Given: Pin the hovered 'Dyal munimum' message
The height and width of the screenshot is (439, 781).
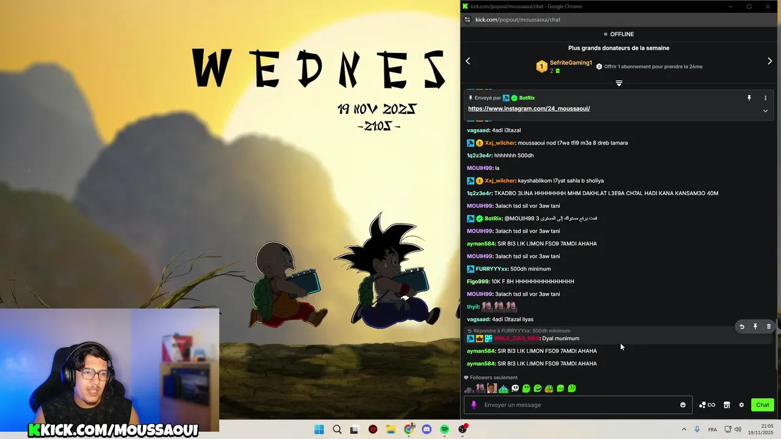Looking at the screenshot, I should pos(755,327).
